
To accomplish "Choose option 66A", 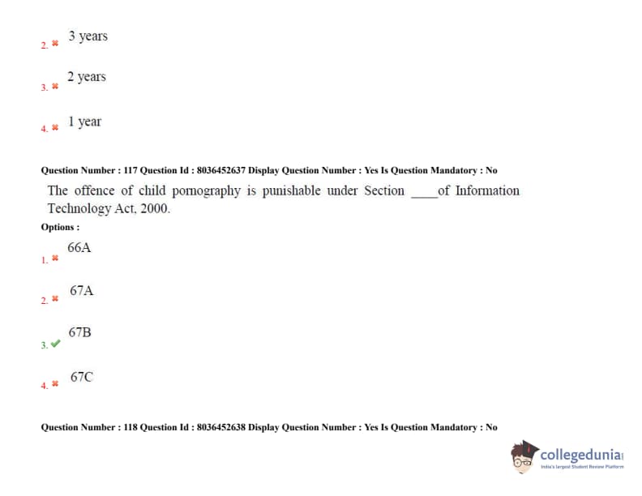I will click(x=79, y=248).
